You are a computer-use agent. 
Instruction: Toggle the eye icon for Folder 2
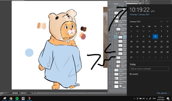[110, 33]
